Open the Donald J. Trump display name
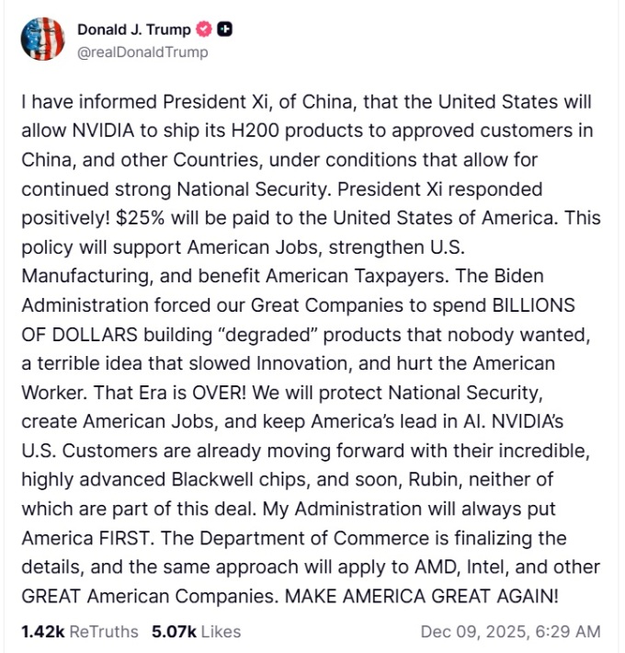 [x=134, y=29]
